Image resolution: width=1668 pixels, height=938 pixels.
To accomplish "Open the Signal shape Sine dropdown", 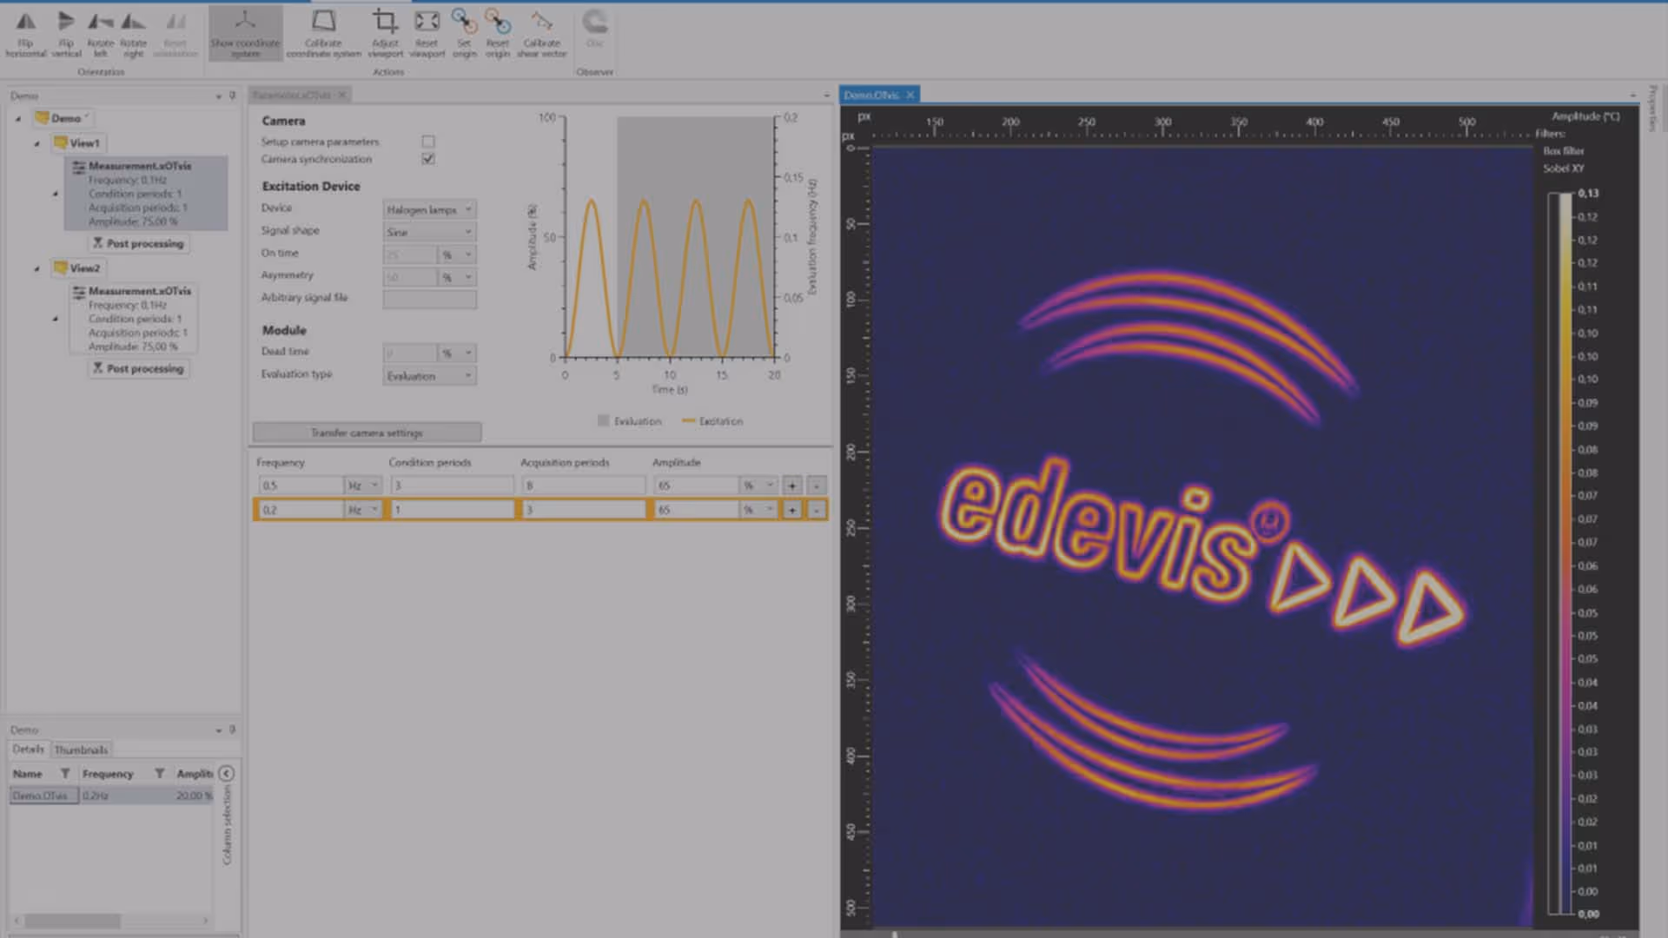I will pyautogui.click(x=429, y=232).
